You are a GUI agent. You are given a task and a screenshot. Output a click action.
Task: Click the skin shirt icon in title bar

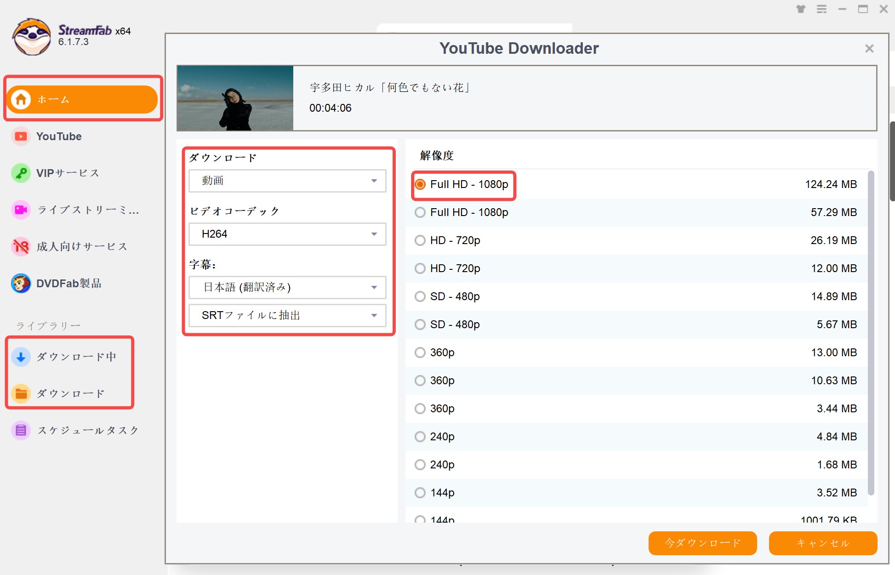(x=801, y=9)
